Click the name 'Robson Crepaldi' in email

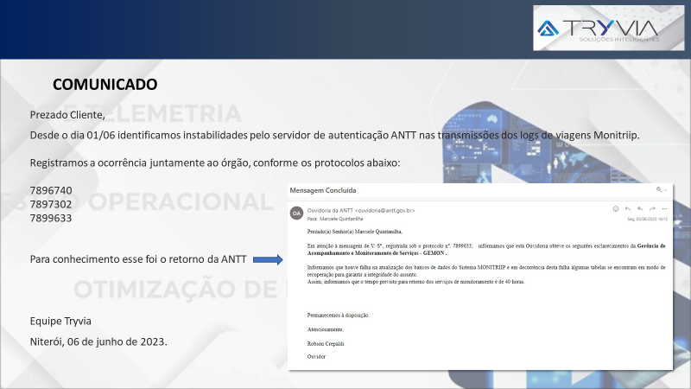click(326, 343)
